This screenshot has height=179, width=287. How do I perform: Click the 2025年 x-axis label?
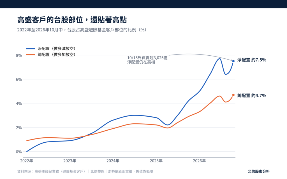click(156, 161)
